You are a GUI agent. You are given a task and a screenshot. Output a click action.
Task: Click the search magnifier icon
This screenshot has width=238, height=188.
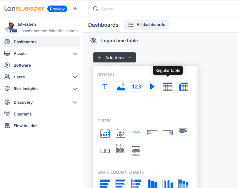point(95,9)
